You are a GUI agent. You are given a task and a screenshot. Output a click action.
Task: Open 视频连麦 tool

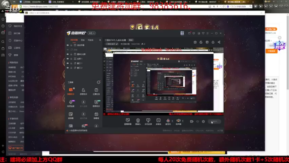(71, 104)
